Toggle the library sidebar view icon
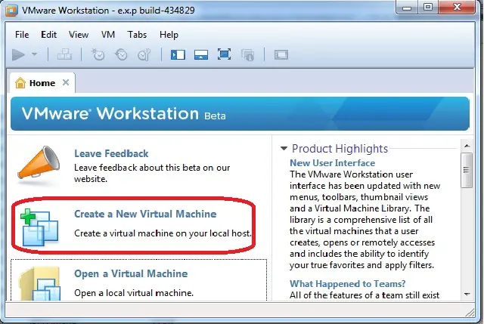Viewport: 484px width, 324px height. point(178,55)
